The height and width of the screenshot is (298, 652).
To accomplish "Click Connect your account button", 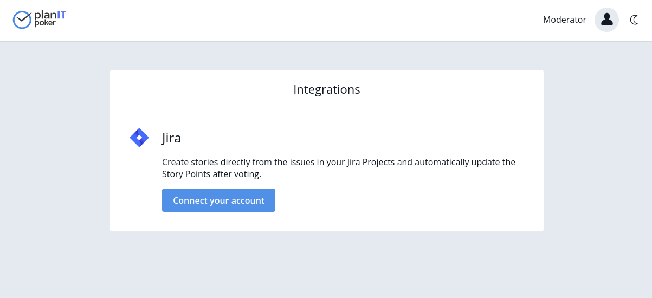I will tap(218, 200).
